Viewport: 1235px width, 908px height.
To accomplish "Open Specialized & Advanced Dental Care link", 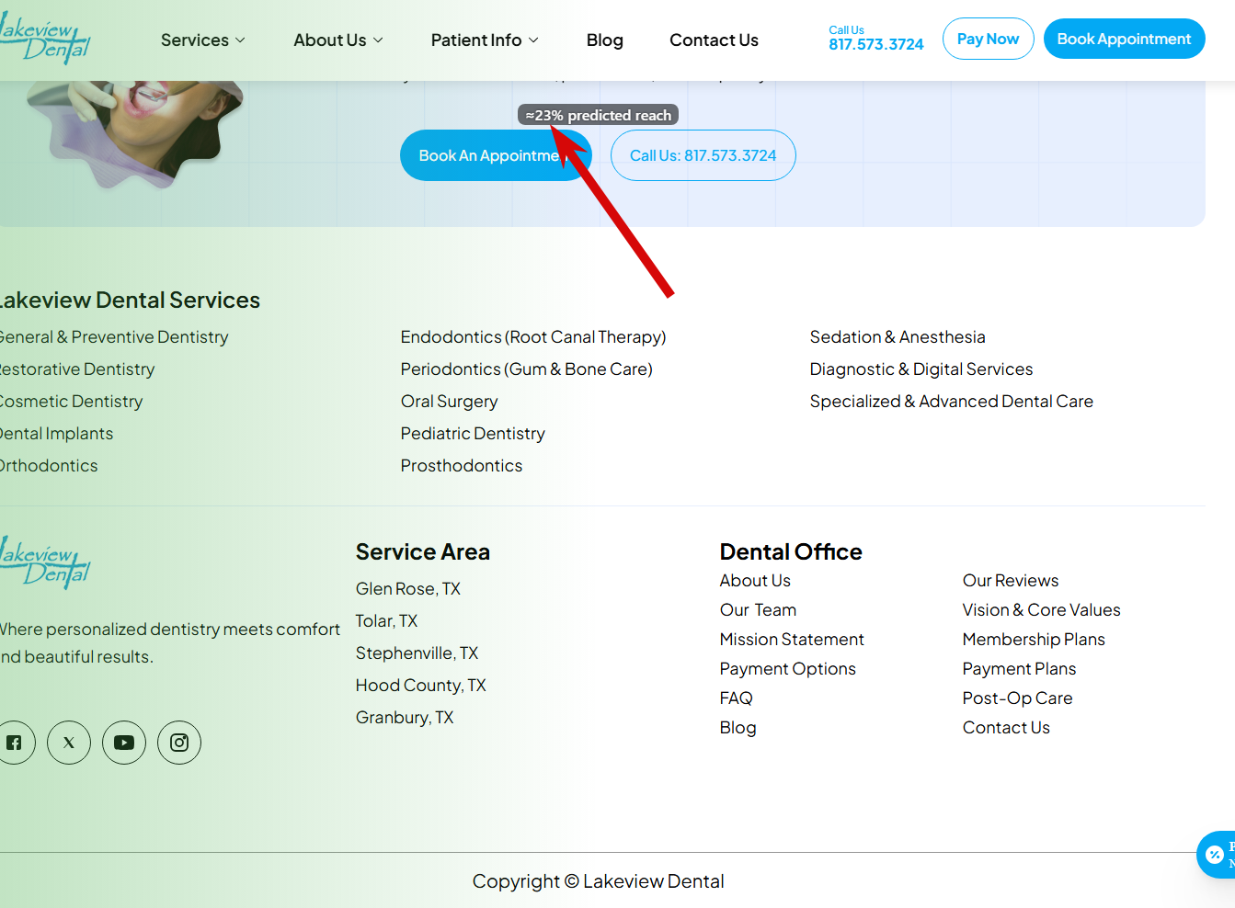I will pos(952,402).
